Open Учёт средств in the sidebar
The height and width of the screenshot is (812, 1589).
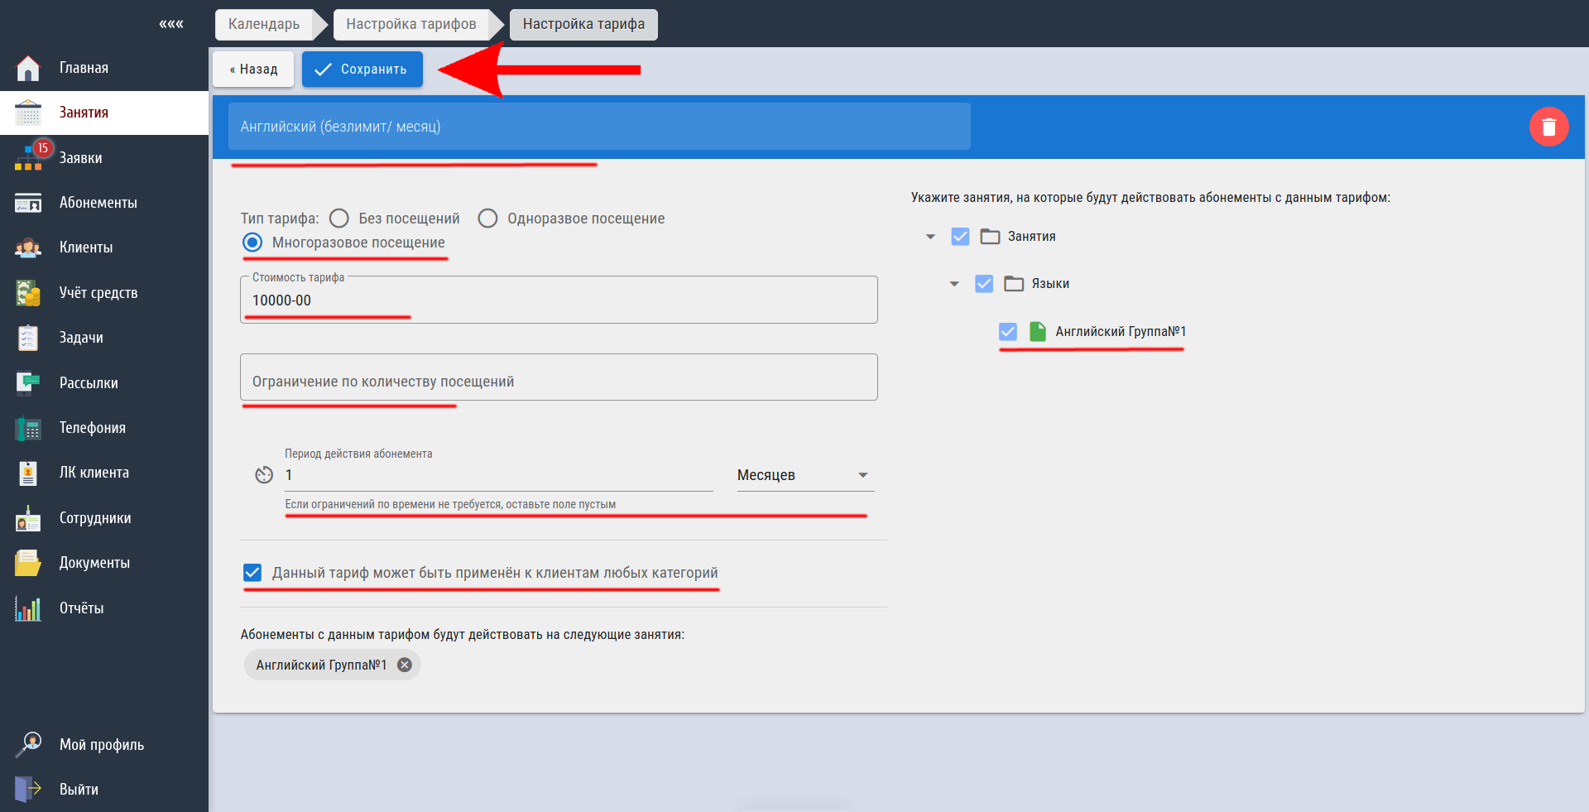pos(104,293)
